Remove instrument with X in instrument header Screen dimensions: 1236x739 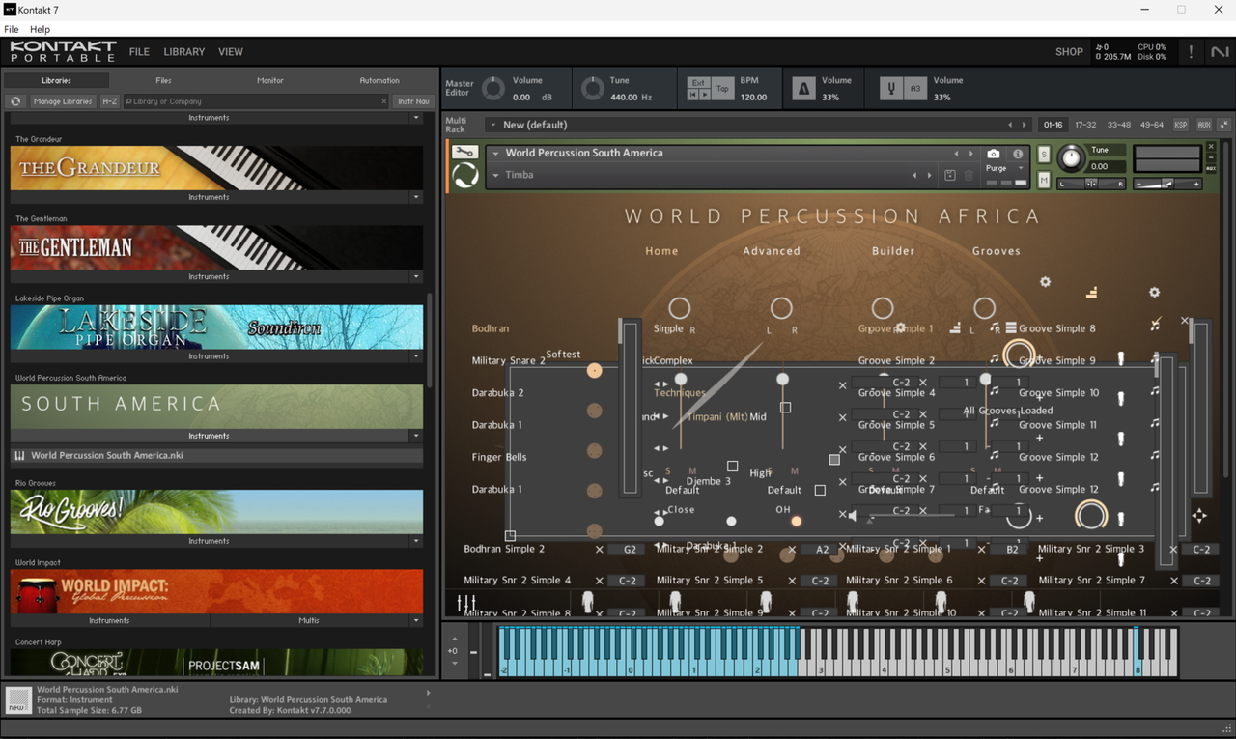1212,147
